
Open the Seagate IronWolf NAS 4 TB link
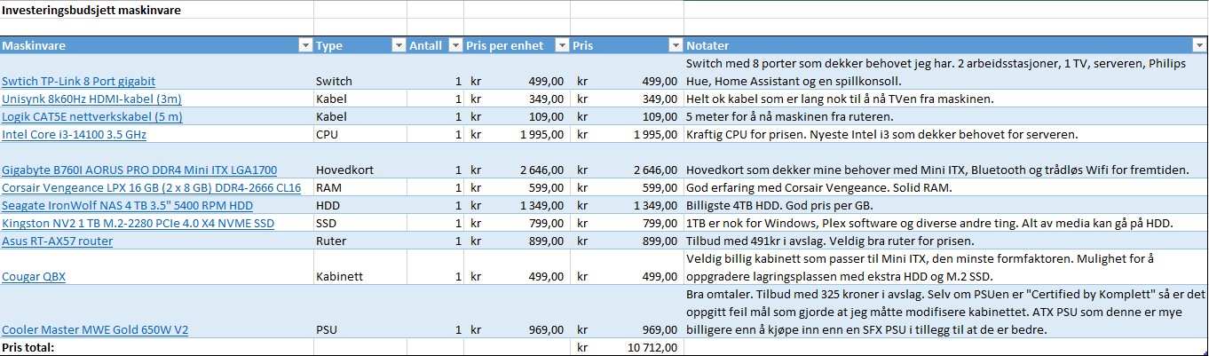click(x=126, y=205)
